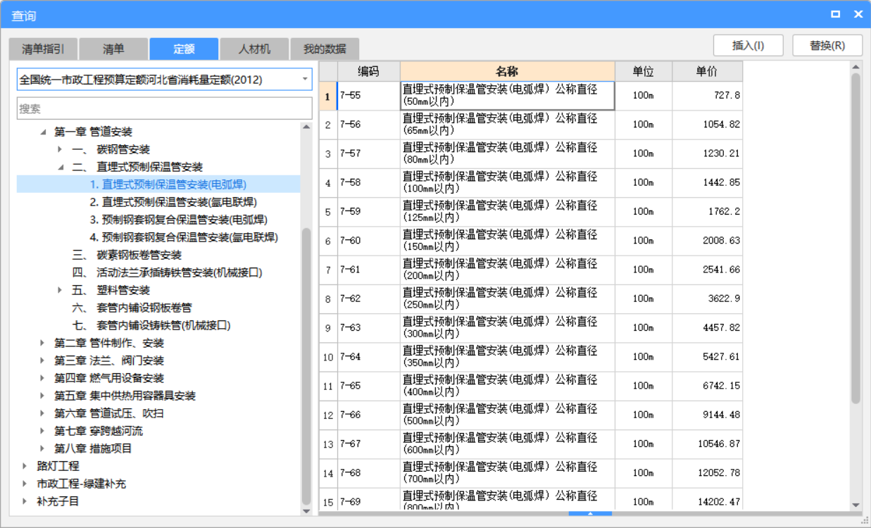Select code cell 7-63

point(369,328)
